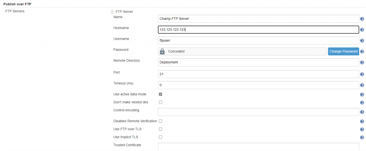
Task: Uncheck Use active data mode
Action: 160,95
